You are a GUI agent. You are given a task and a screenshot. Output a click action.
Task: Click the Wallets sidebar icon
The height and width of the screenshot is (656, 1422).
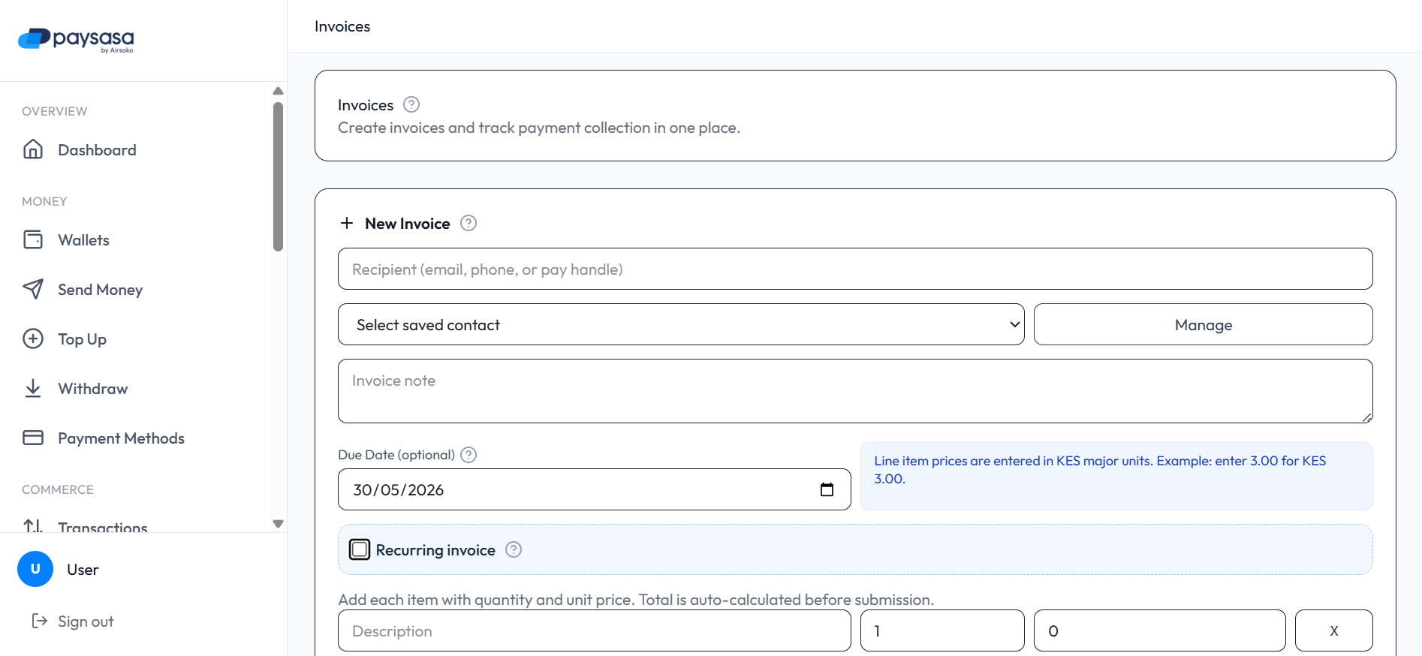(33, 239)
